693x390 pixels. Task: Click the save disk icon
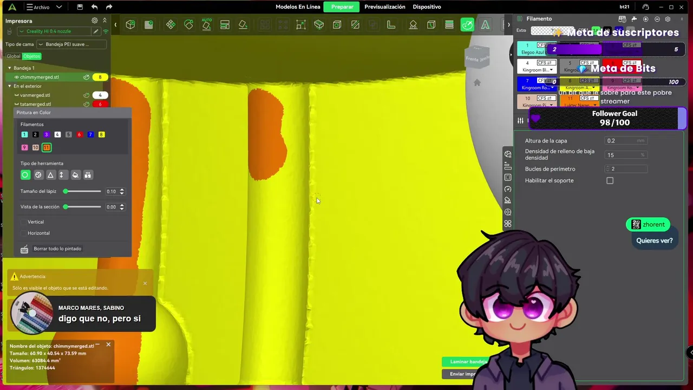(80, 7)
